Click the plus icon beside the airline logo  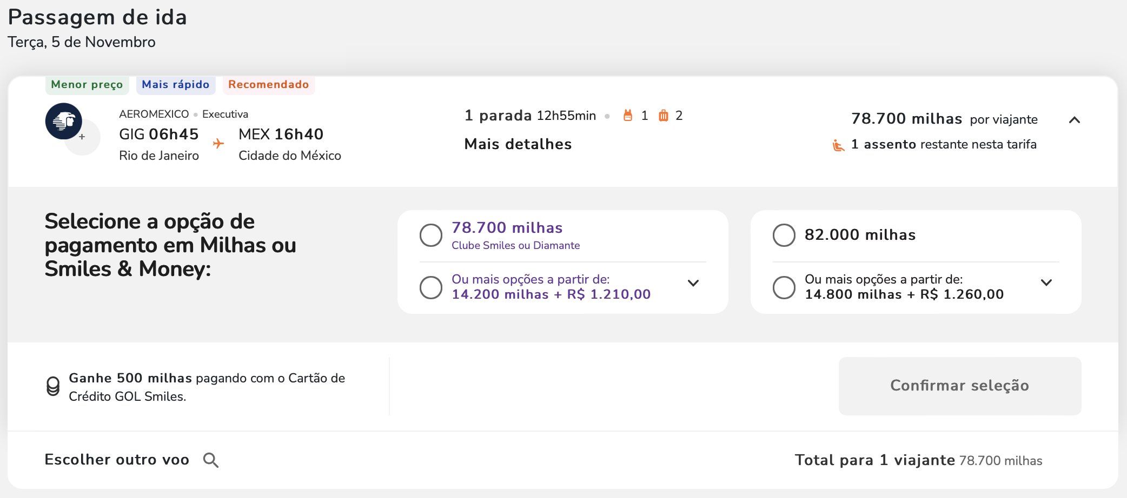[82, 138]
